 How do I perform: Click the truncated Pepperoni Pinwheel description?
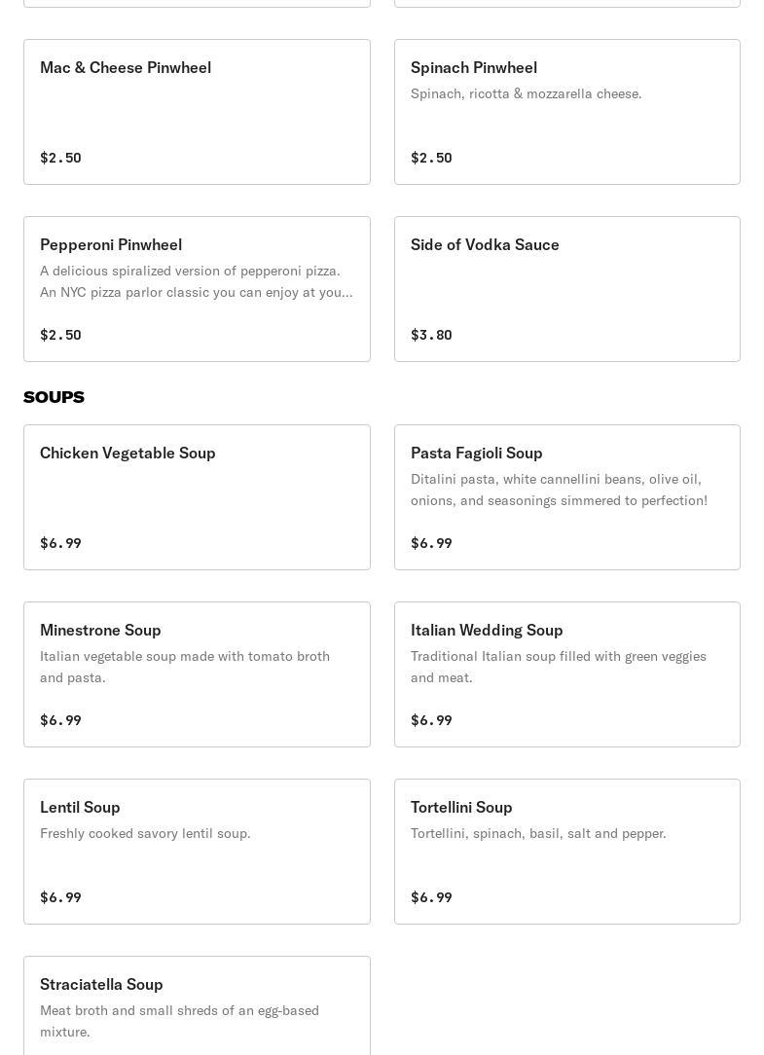tap(196, 281)
